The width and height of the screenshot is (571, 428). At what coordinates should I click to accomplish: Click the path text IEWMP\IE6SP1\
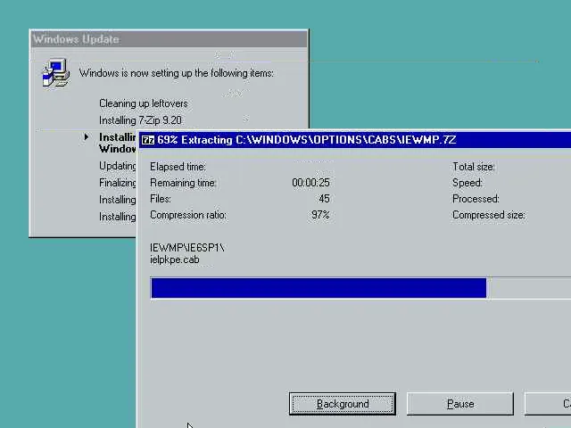click(x=187, y=248)
